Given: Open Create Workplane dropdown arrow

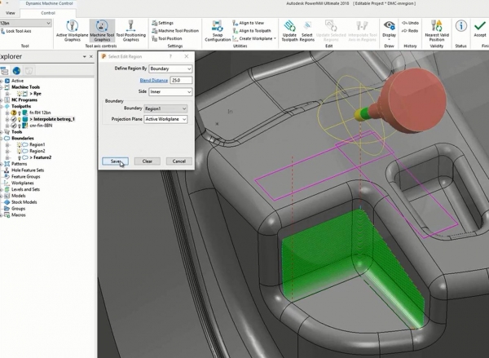Looking at the screenshot, I should pyautogui.click(x=275, y=38).
